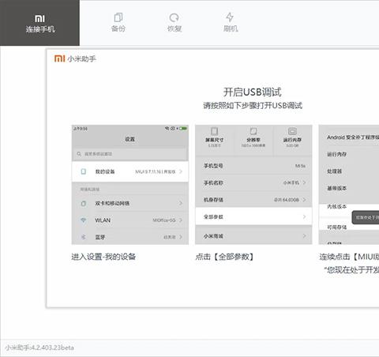This screenshot has width=379, height=357.
Task: Click the settings search field in tutorial image
Action: 130,154
